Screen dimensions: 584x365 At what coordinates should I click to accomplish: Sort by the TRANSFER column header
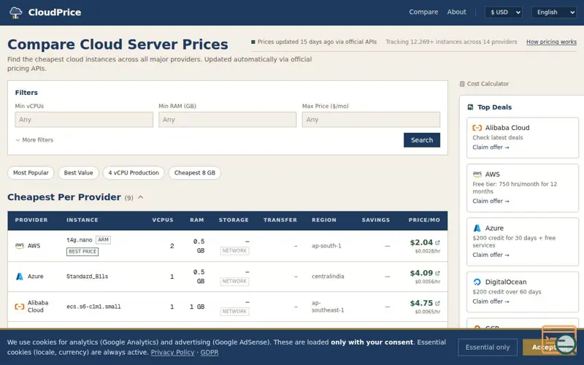click(x=280, y=220)
